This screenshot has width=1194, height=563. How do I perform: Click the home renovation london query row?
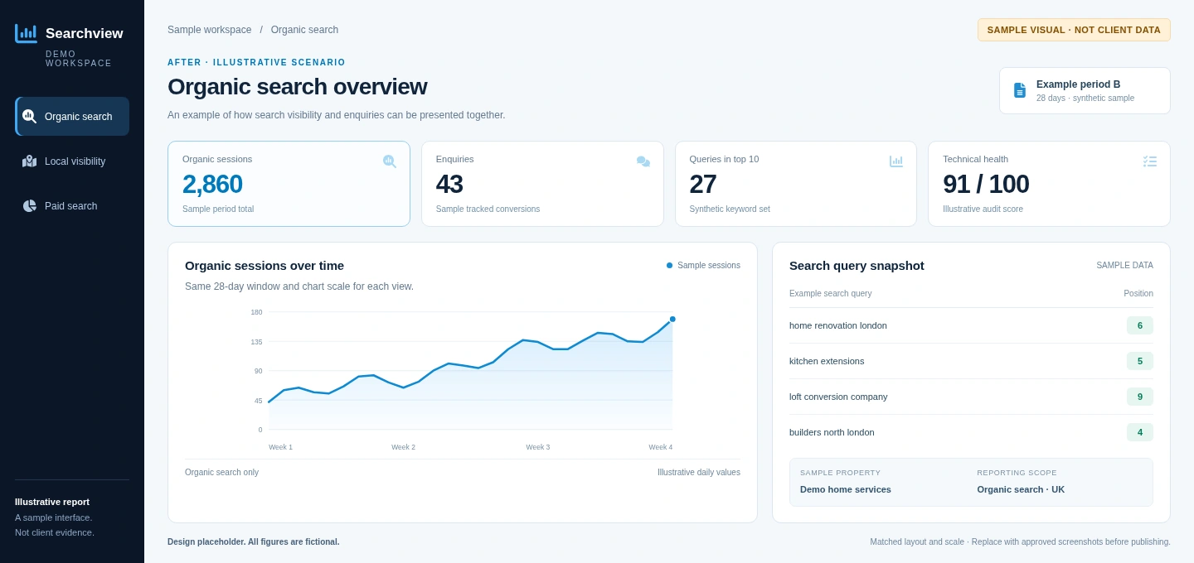coord(971,325)
